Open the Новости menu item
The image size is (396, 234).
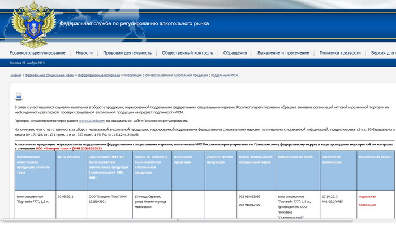84,53
